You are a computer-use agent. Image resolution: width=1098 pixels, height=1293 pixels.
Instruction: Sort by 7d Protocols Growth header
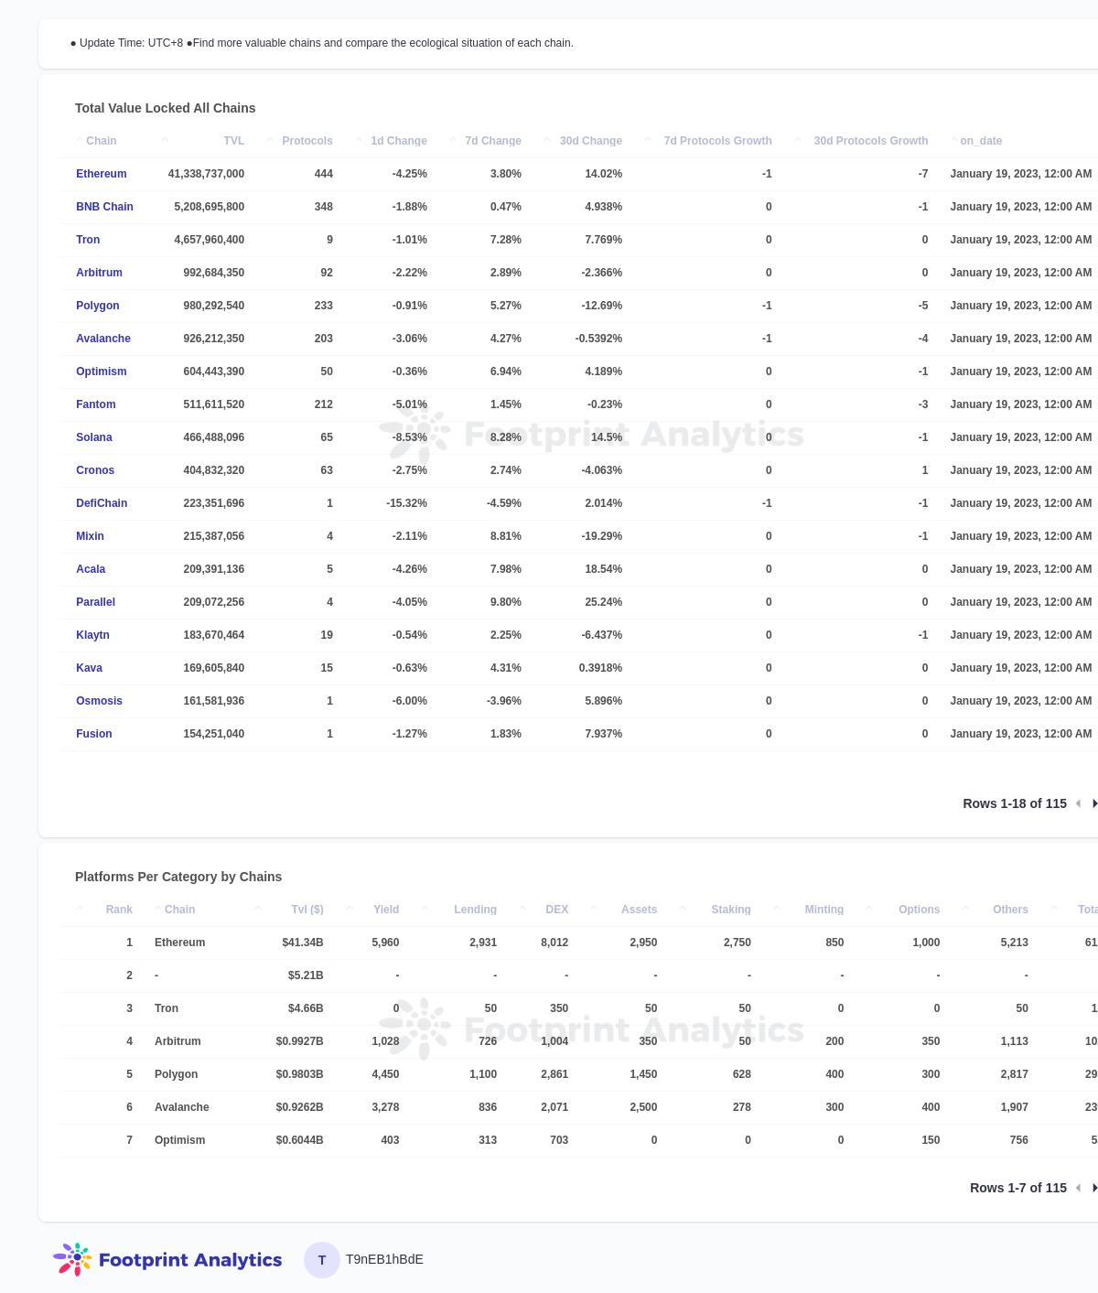pyautogui.click(x=717, y=141)
